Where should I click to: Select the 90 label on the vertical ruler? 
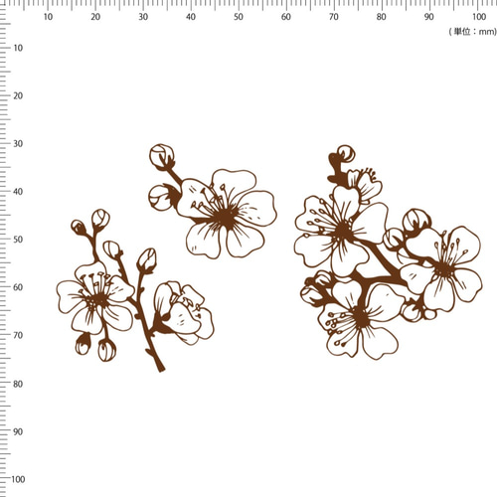(x=18, y=431)
